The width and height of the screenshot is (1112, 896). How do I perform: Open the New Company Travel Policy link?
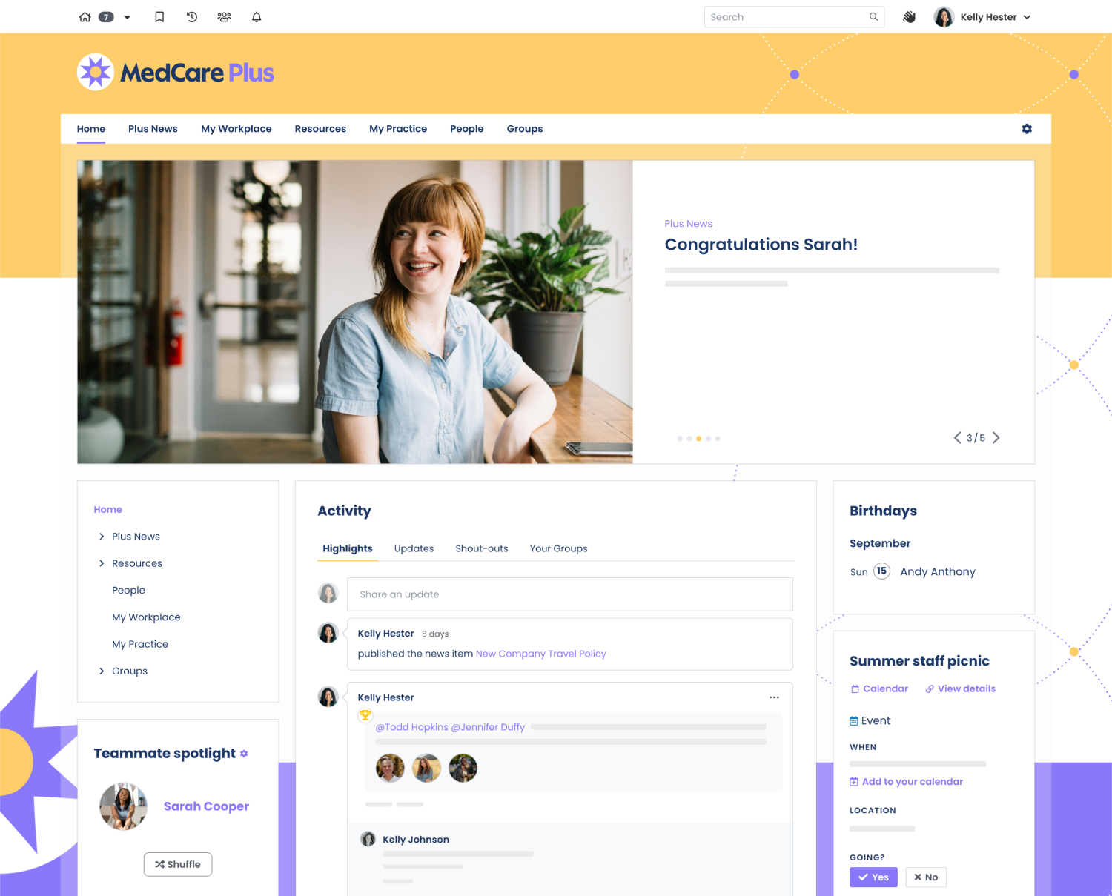pyautogui.click(x=540, y=654)
